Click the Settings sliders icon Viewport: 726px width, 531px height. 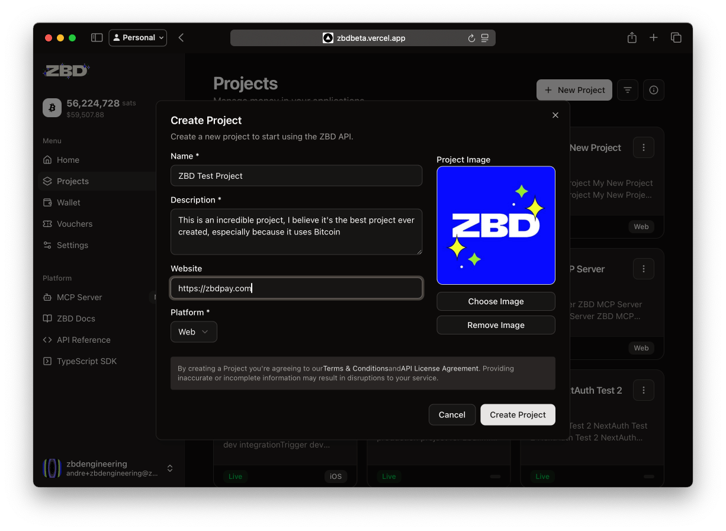tap(47, 245)
